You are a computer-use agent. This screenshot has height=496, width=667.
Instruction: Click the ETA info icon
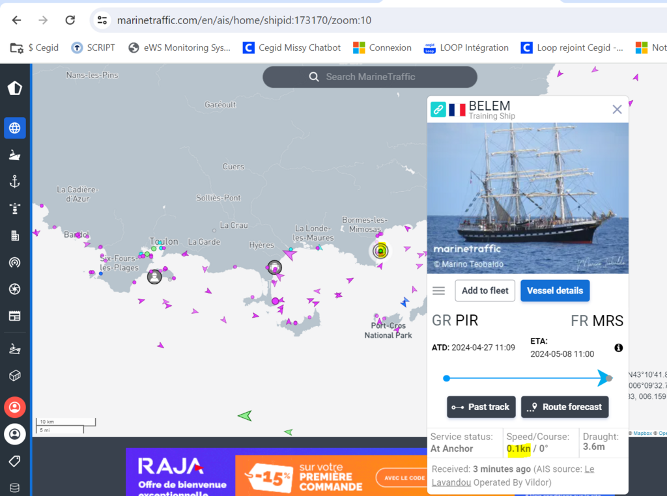pos(619,348)
